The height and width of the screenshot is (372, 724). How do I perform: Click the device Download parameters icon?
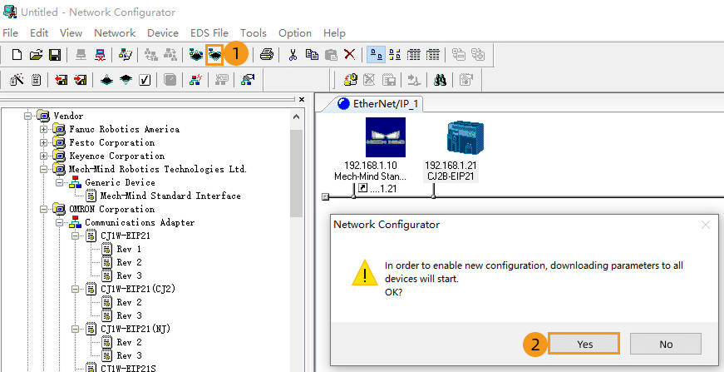126,80
